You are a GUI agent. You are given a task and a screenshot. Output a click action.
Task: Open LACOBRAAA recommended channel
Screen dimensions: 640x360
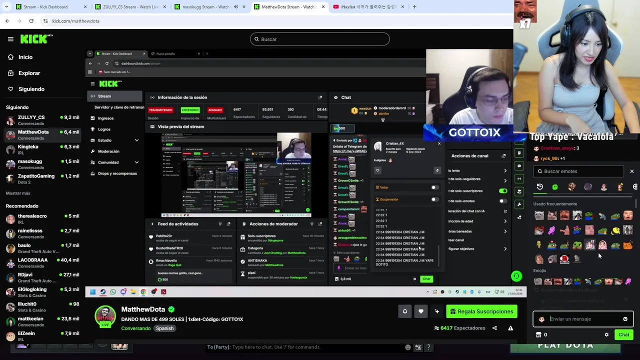point(42,263)
